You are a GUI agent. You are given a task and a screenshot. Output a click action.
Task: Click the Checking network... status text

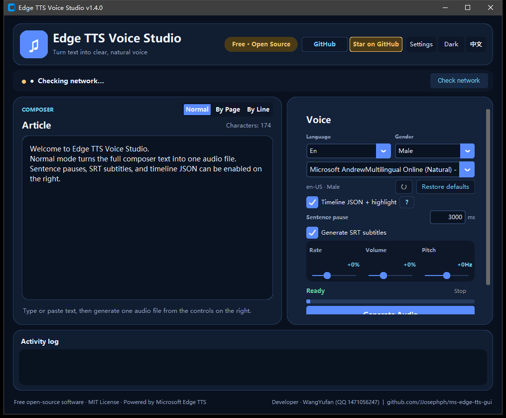click(71, 81)
